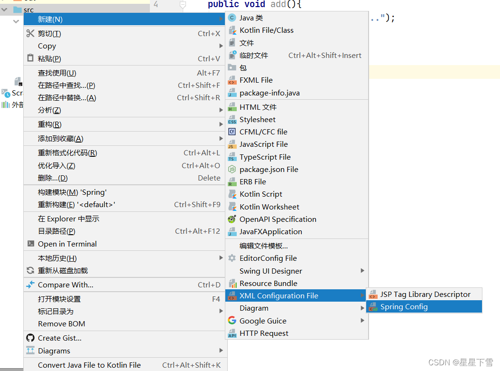Expand the Copy submenu arrow
This screenshot has height=371, width=500.
click(221, 46)
